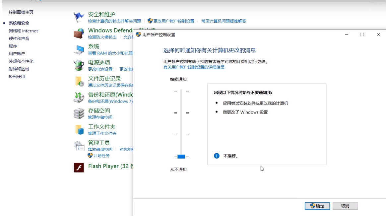Confirm with the 确定 button
This screenshot has height=216, width=386.
[317, 206]
